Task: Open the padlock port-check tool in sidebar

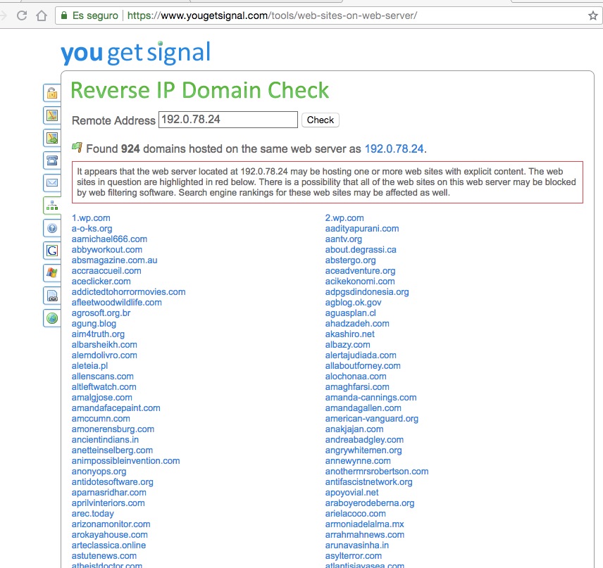Action: coord(51,93)
